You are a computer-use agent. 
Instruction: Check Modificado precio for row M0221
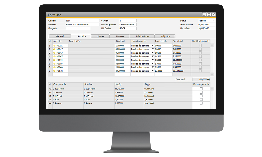point(200,46)
